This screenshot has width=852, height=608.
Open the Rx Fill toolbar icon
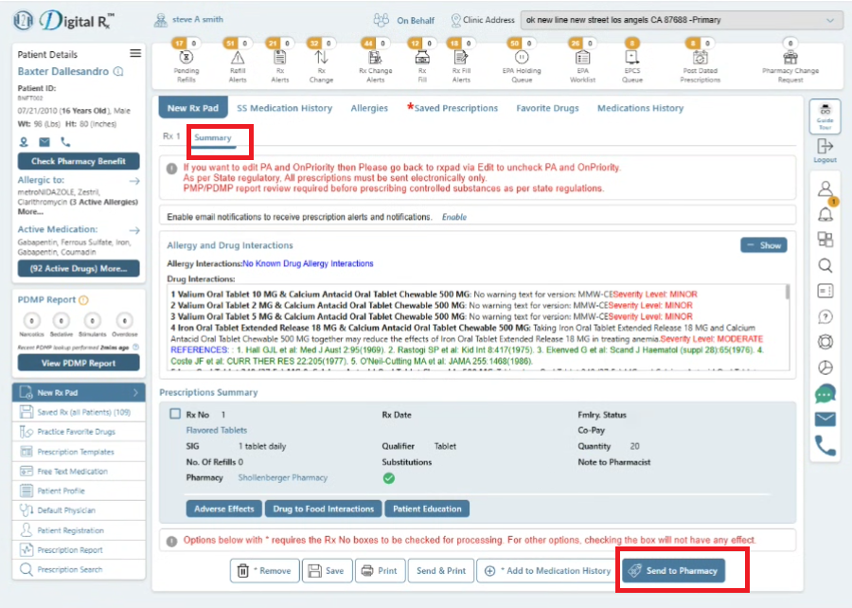pyautogui.click(x=422, y=57)
